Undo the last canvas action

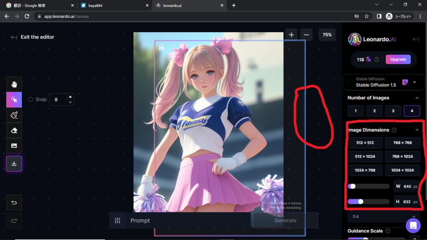point(14,203)
